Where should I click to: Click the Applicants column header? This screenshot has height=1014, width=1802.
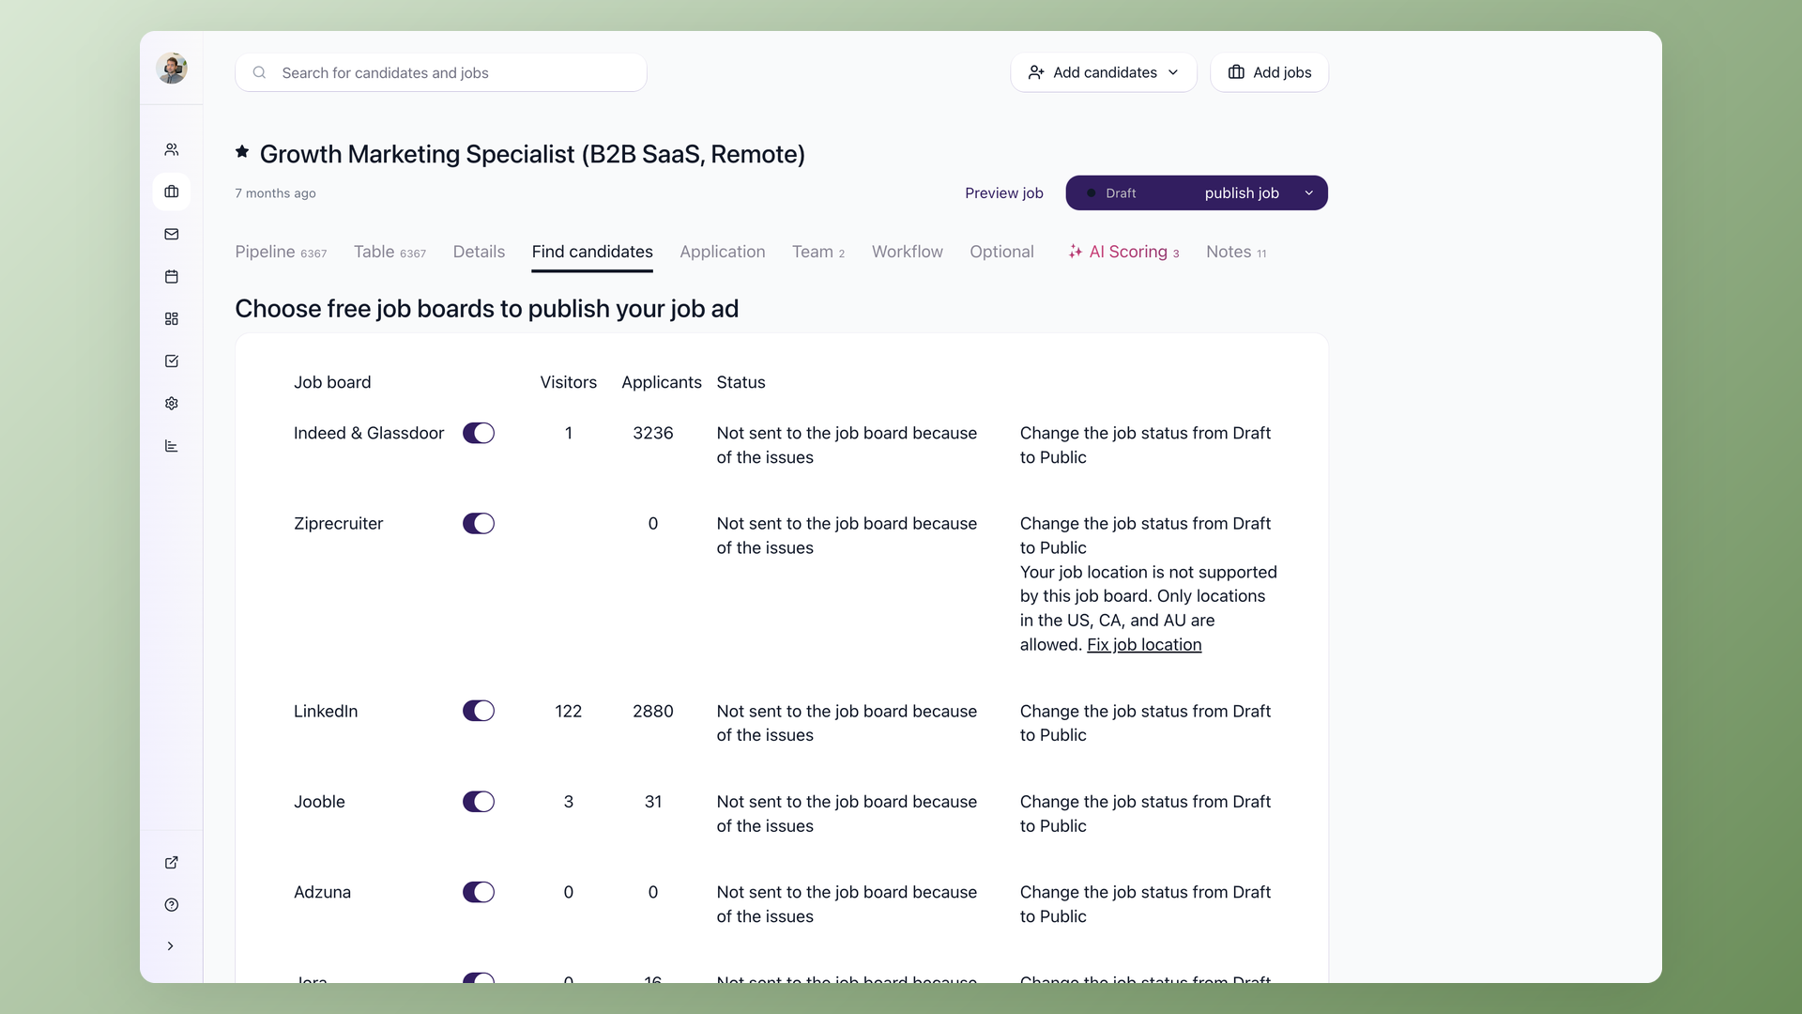click(x=661, y=382)
